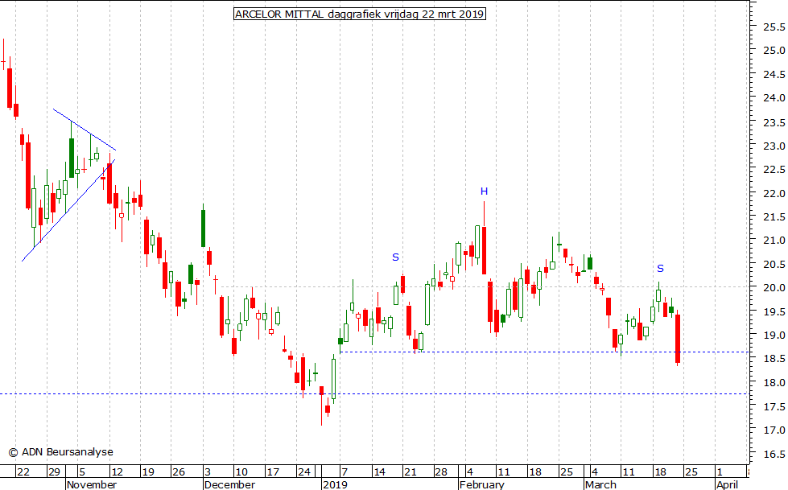Viewport: 788px width, 490px height.
Task: Select the 23.0 price axis value
Action: (774, 146)
